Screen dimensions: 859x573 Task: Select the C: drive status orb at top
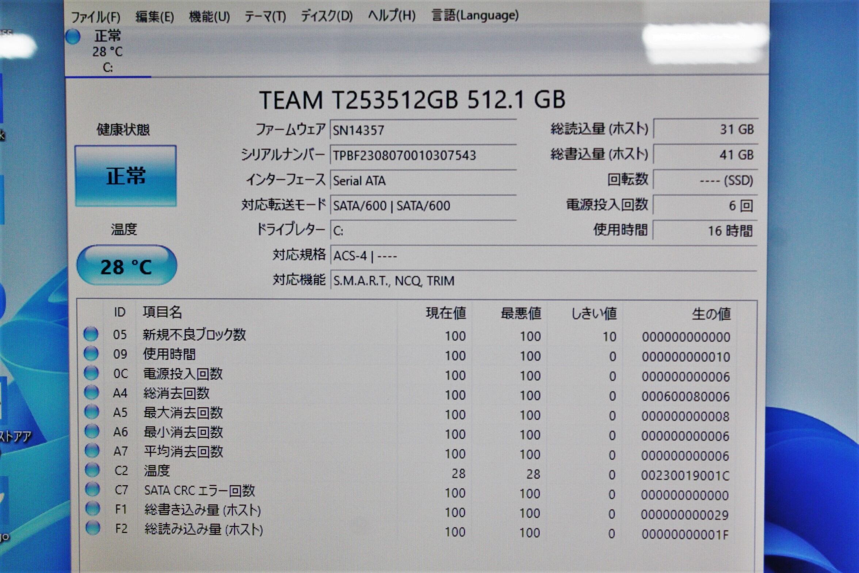tap(73, 37)
